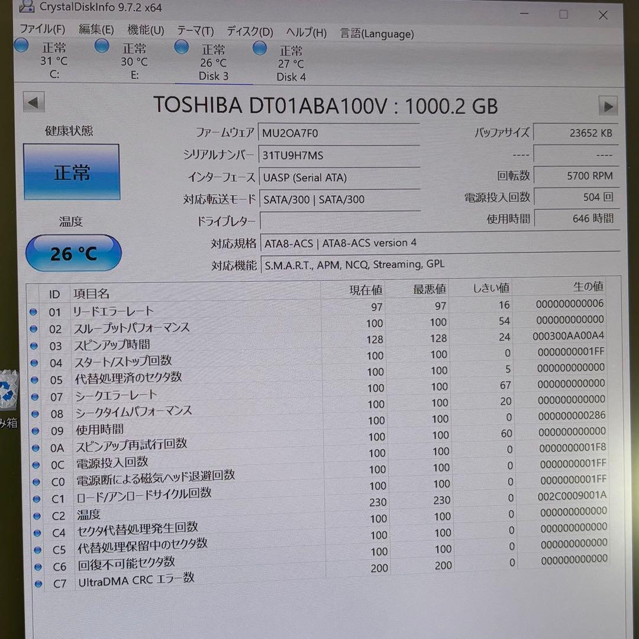The image size is (639, 639).
Task: Click the blue status dot beside リードエラーレート
Action: (35, 312)
